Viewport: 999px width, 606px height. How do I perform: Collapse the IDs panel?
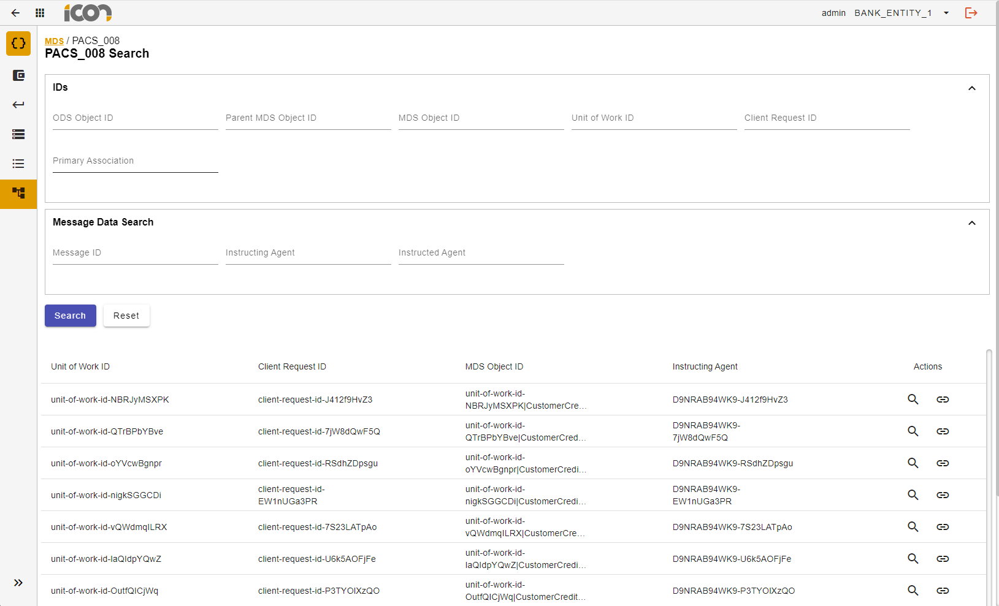[x=971, y=88]
